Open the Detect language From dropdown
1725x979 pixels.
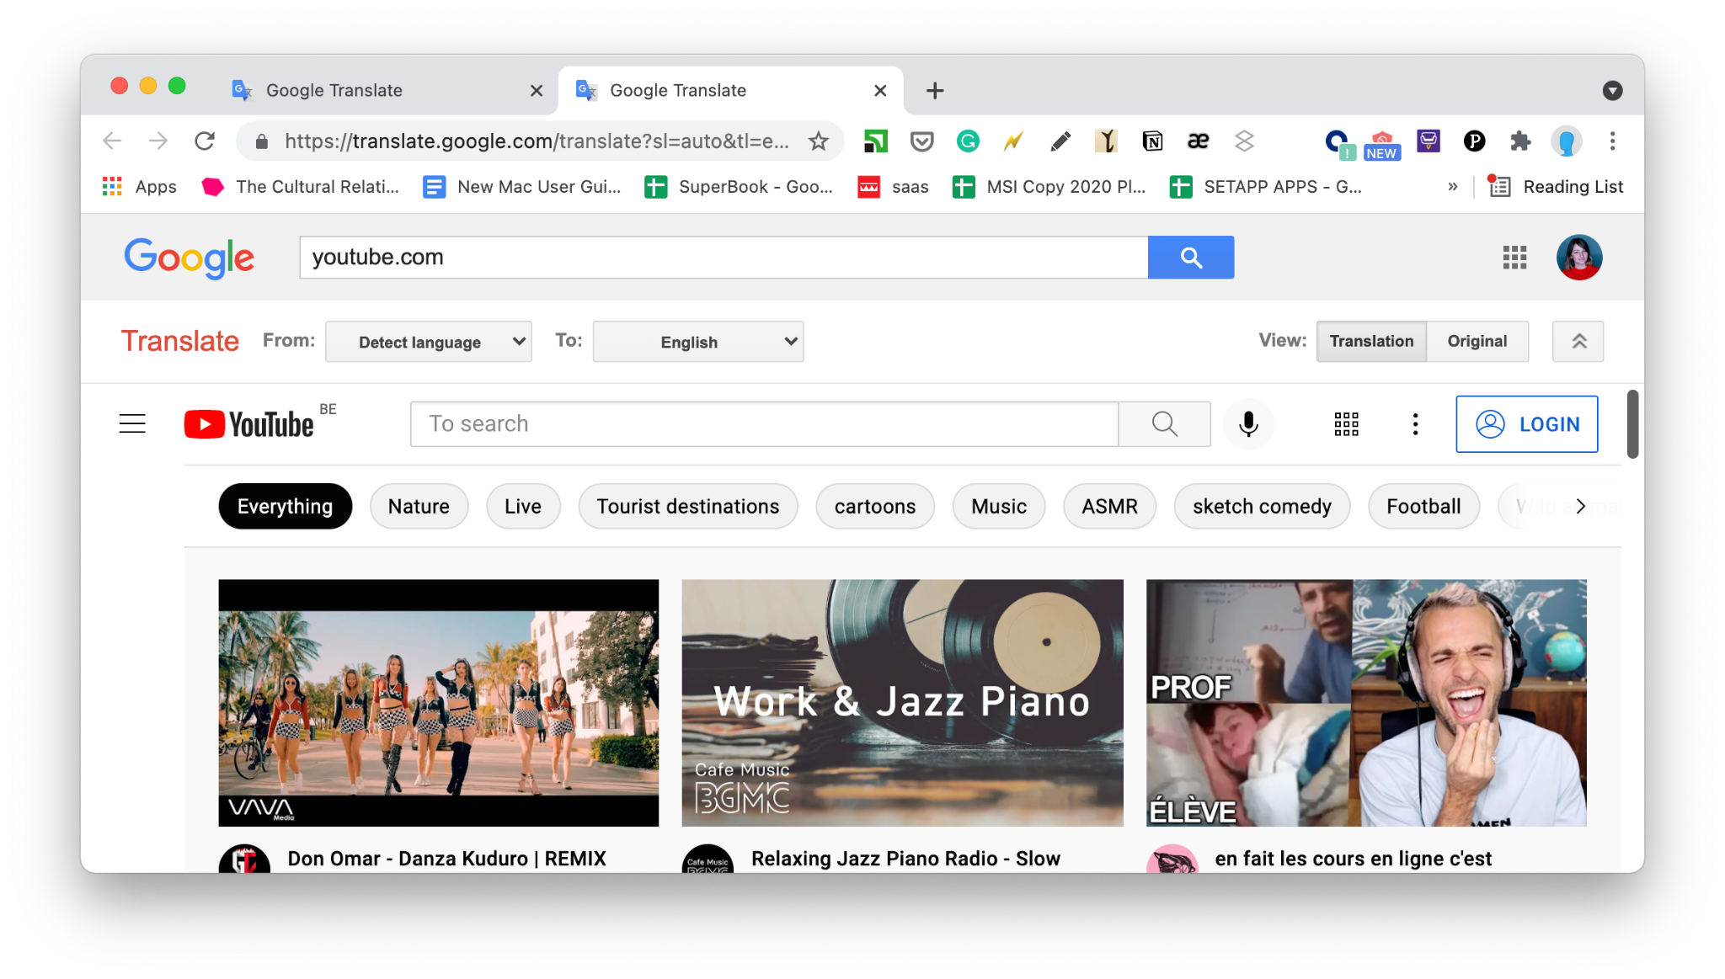click(429, 342)
